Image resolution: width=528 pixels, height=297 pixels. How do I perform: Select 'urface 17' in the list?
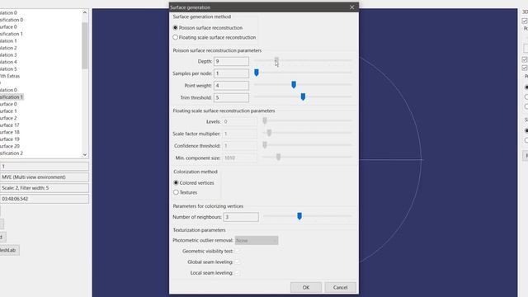(x=9, y=125)
